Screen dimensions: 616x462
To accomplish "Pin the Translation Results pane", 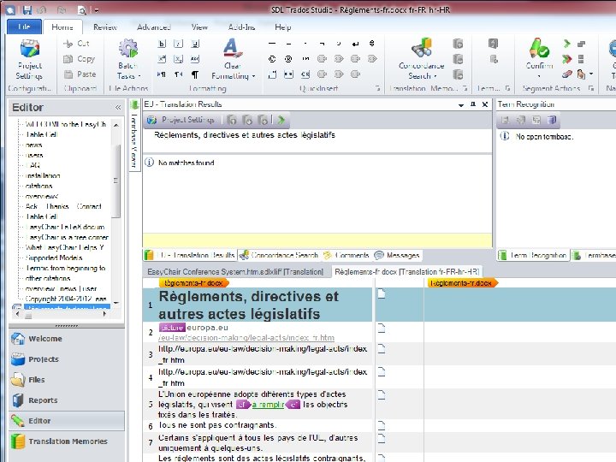I will coord(473,104).
